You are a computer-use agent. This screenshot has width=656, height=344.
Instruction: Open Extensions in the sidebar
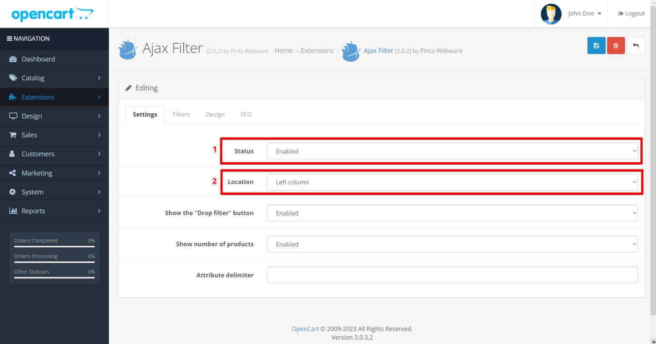click(54, 97)
